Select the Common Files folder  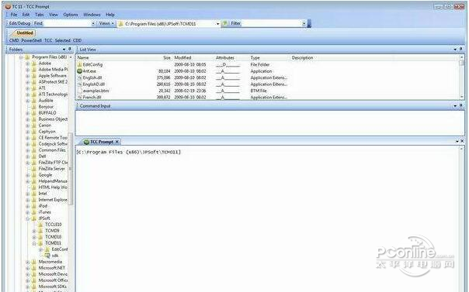tap(52, 150)
